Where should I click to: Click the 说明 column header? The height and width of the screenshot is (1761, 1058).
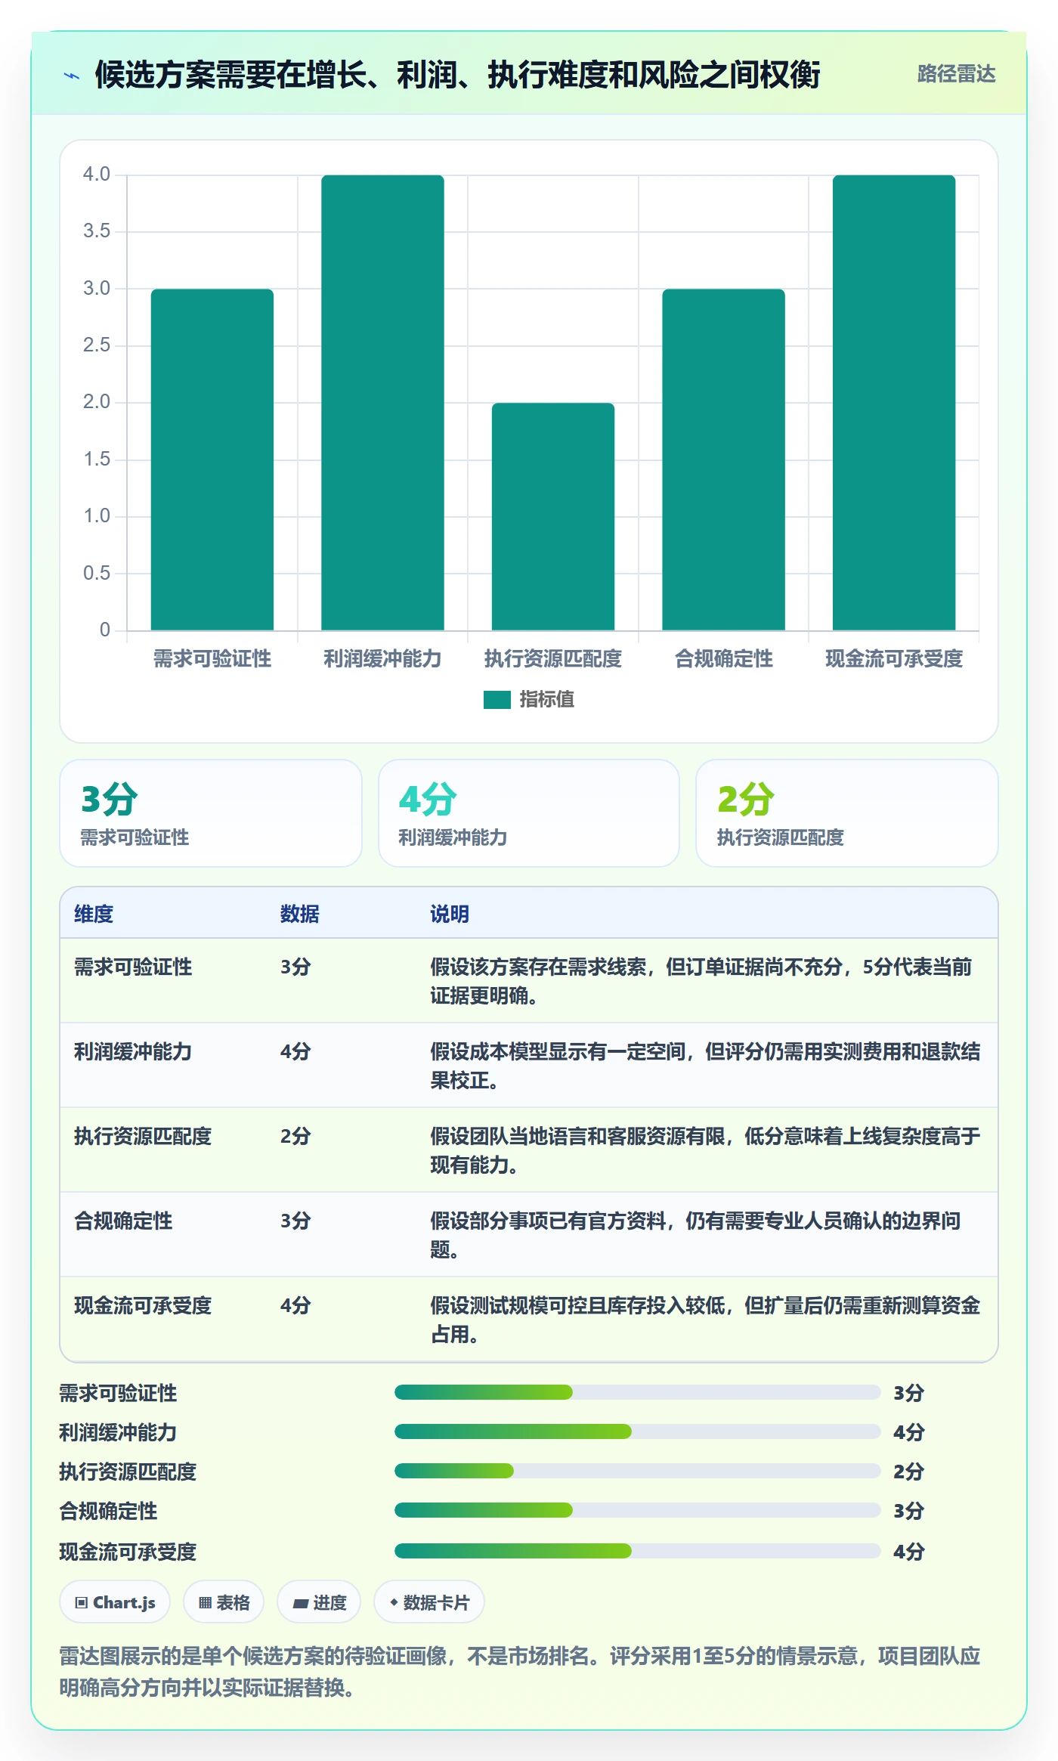click(450, 914)
